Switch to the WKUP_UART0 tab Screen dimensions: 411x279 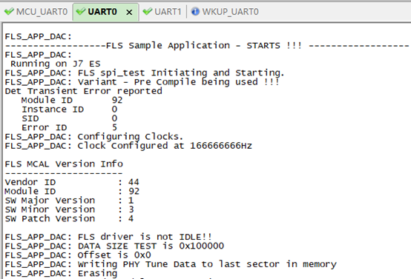[x=225, y=12]
